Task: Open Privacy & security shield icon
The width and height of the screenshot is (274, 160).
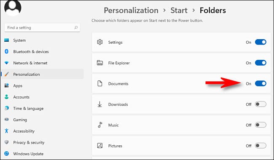Action: (x=6, y=142)
